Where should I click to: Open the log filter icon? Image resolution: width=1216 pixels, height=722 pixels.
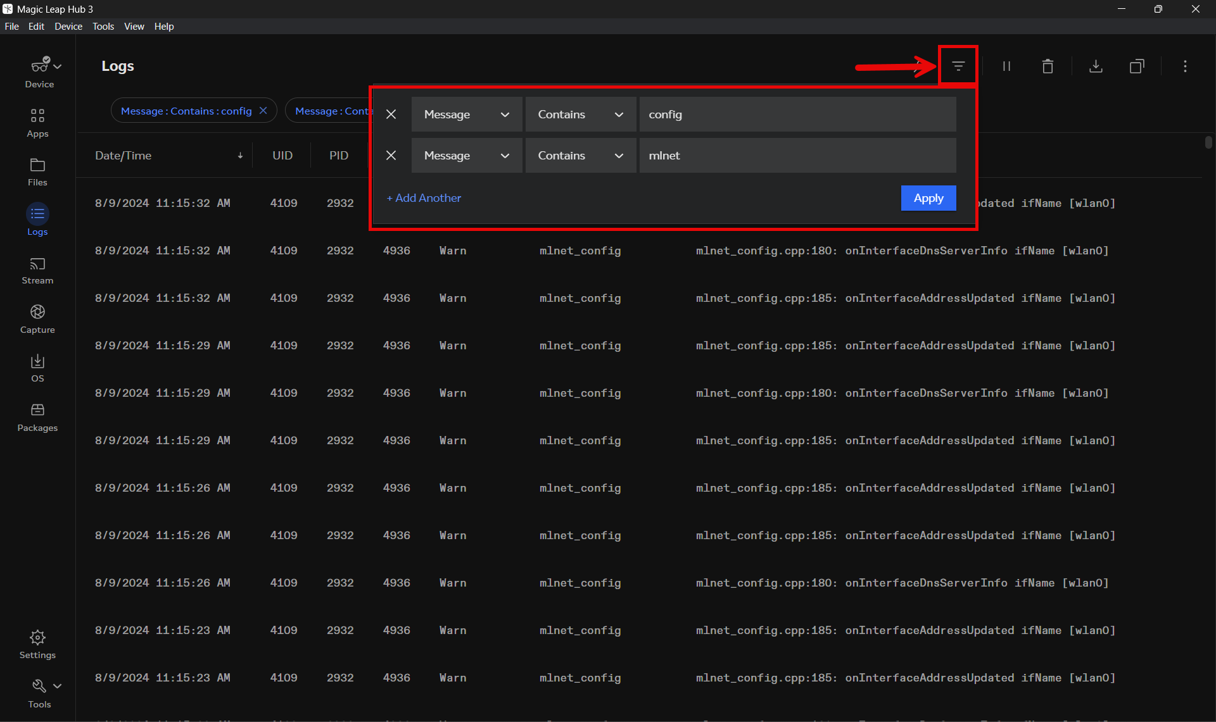point(958,66)
